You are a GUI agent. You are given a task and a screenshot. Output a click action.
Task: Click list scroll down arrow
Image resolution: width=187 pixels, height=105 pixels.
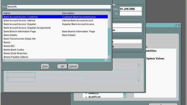(109, 57)
